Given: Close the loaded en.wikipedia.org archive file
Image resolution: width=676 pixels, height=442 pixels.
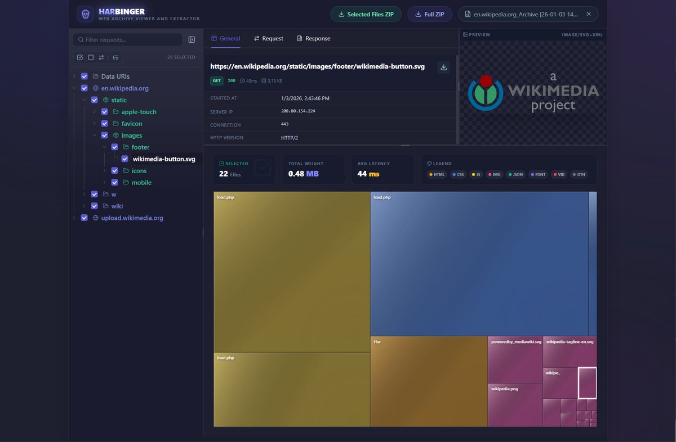Looking at the screenshot, I should point(589,14).
